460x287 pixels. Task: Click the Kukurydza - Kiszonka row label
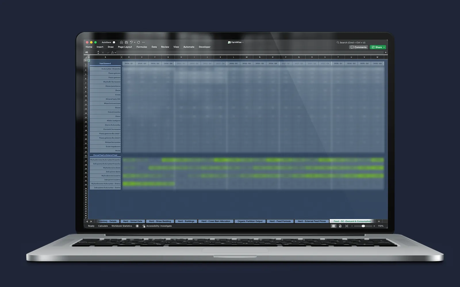105,69
